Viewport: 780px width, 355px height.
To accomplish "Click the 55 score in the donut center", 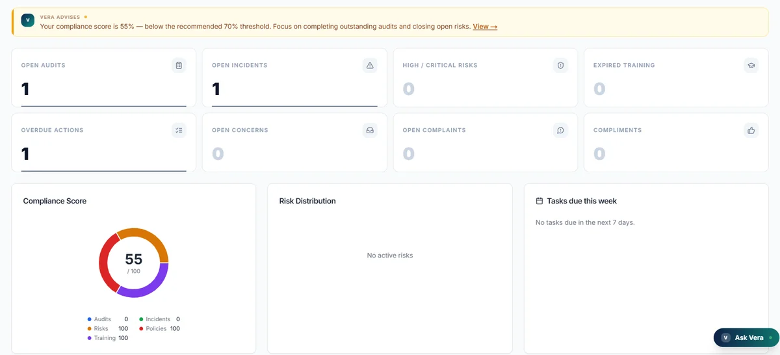I will coord(133,259).
